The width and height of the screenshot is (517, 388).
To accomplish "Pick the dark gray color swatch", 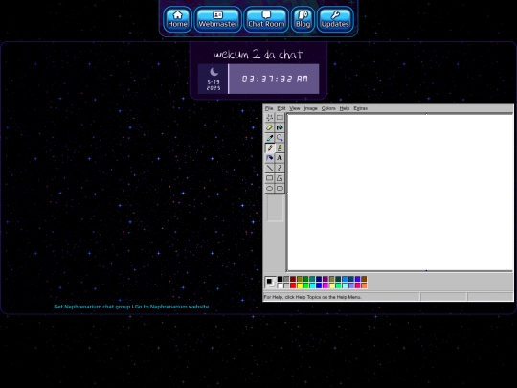I will click(x=286, y=279).
